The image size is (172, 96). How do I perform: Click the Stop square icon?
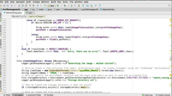pos(75,6)
